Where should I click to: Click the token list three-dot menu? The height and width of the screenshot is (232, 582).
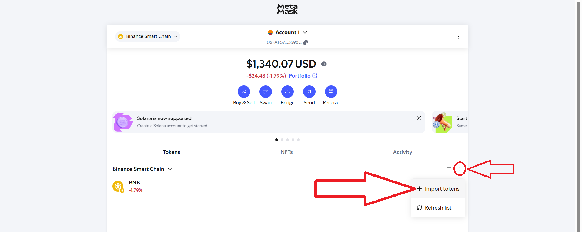(460, 169)
